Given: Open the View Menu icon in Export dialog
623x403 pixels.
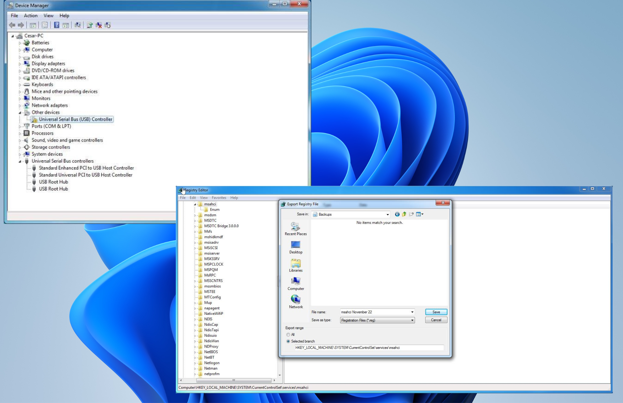Looking at the screenshot, I should point(420,214).
